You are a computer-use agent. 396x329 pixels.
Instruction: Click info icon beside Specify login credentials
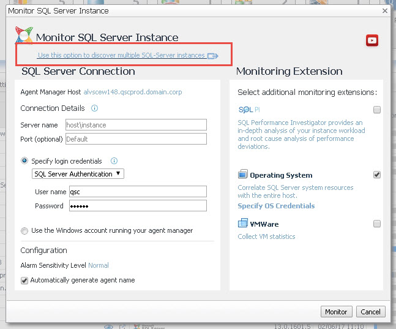point(114,161)
